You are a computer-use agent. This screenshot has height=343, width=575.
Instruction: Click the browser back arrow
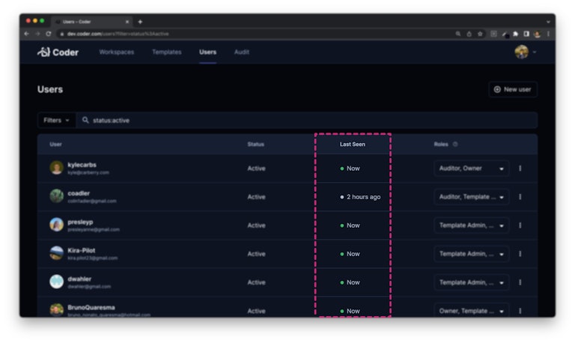27,34
